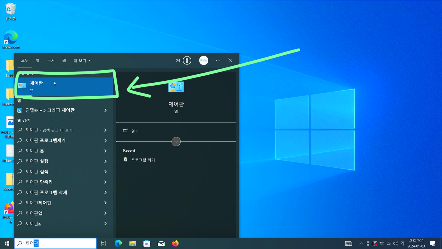442x249 pixels.
Task: Open Microsoft Store from the taskbar
Action: coord(147,244)
